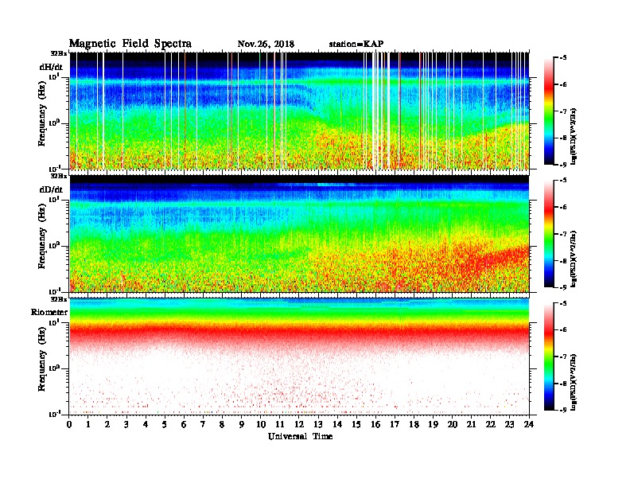Click the color scale bar beside Riometer panel

[548, 356]
